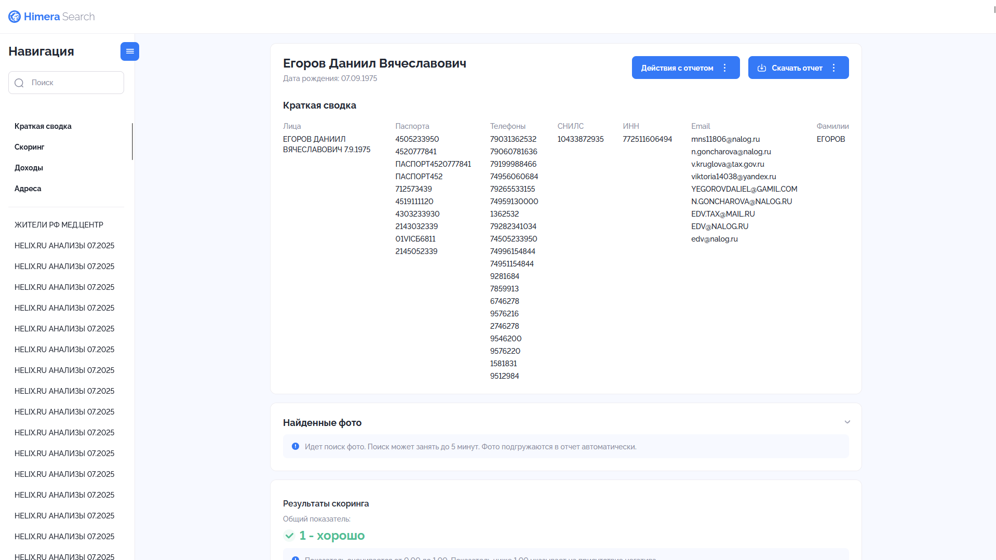996x560 pixels.
Task: Click the Скачать отчет button
Action: [798, 68]
